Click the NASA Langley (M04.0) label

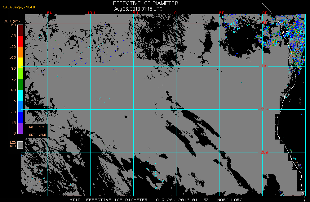click(20, 7)
